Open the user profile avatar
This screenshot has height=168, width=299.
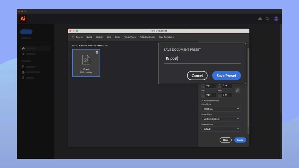(x=276, y=19)
